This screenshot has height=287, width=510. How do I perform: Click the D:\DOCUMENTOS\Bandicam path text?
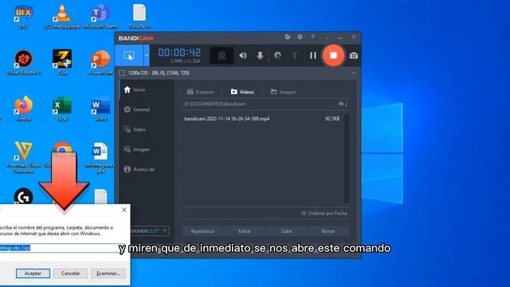pos(215,104)
